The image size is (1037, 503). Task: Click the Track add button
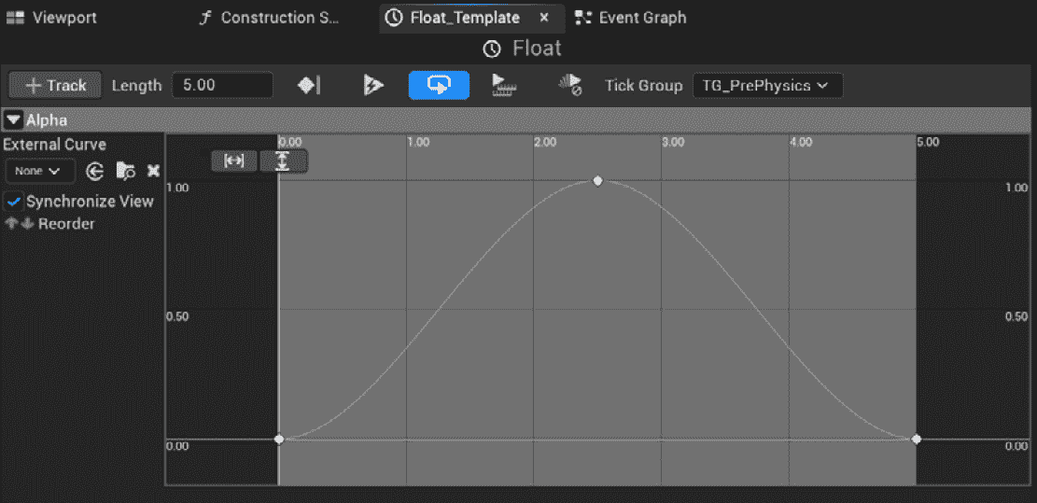point(55,86)
